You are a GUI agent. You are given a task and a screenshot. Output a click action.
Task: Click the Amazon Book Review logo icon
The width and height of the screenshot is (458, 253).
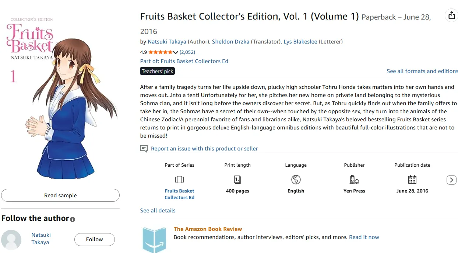[x=155, y=240]
